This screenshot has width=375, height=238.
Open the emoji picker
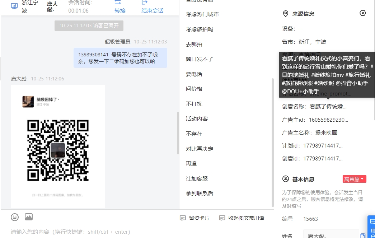15,217
